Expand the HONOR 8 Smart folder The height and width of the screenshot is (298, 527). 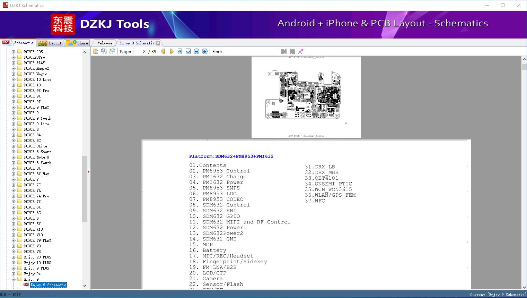[x=14, y=152]
